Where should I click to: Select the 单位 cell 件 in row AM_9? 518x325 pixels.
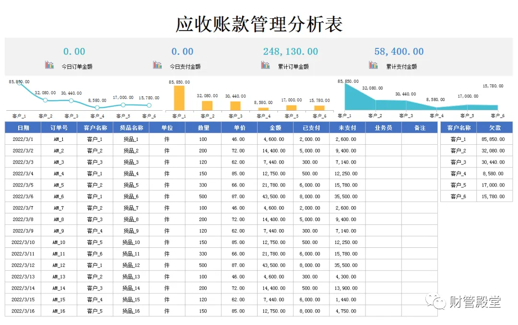pos(167,231)
